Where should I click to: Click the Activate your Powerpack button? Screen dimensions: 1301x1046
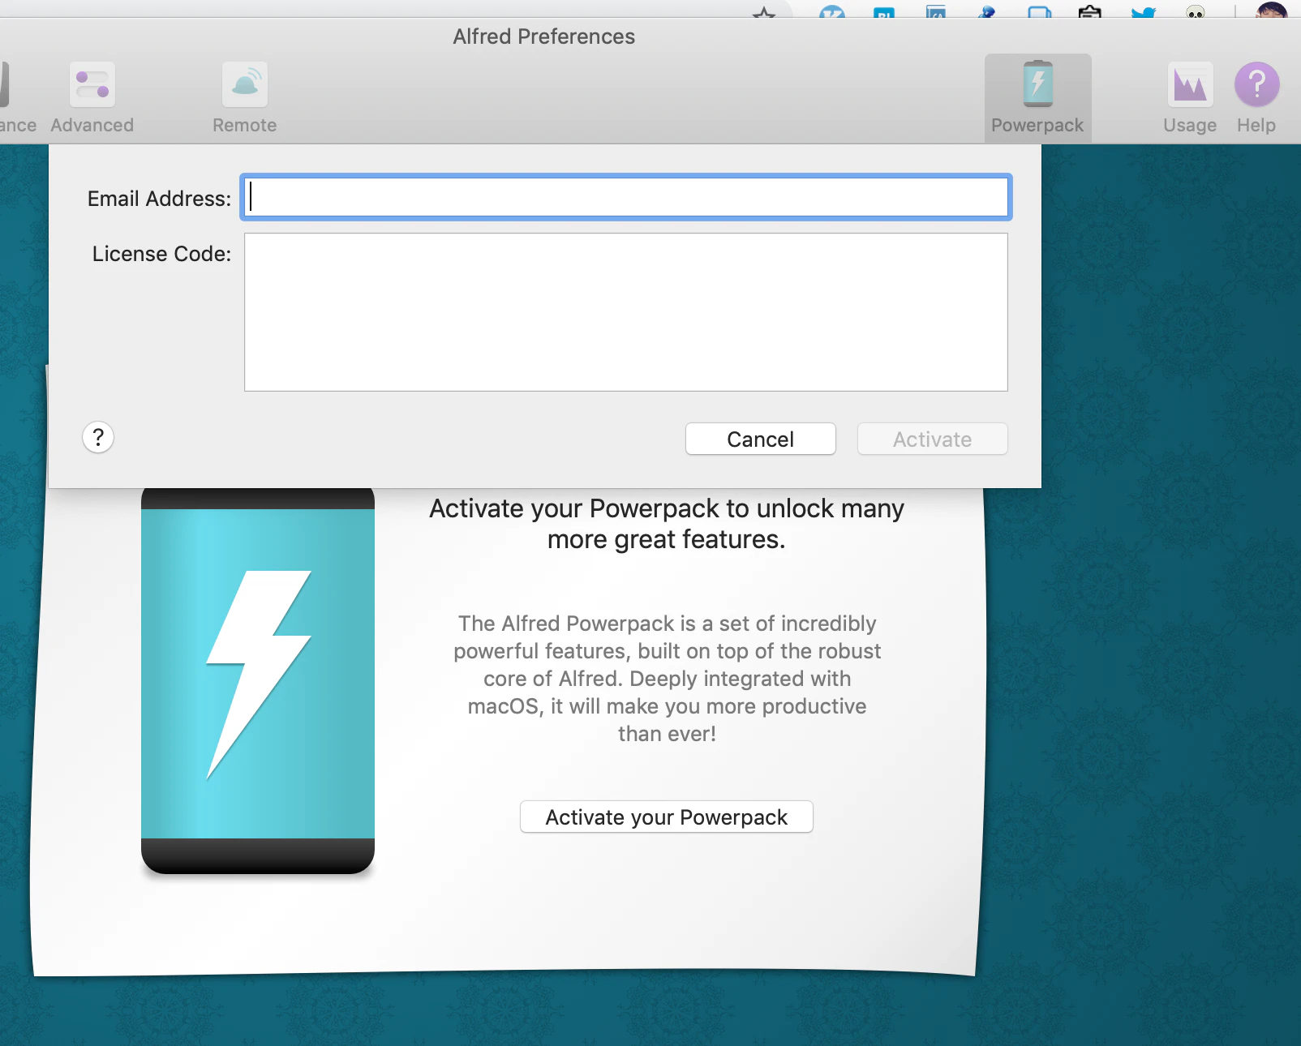pyautogui.click(x=667, y=817)
